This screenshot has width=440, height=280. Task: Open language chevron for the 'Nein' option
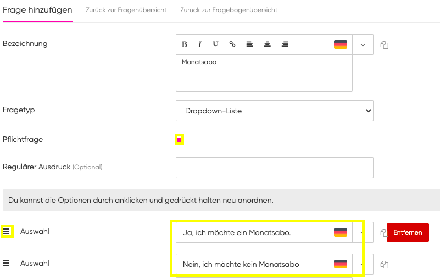tap(363, 264)
